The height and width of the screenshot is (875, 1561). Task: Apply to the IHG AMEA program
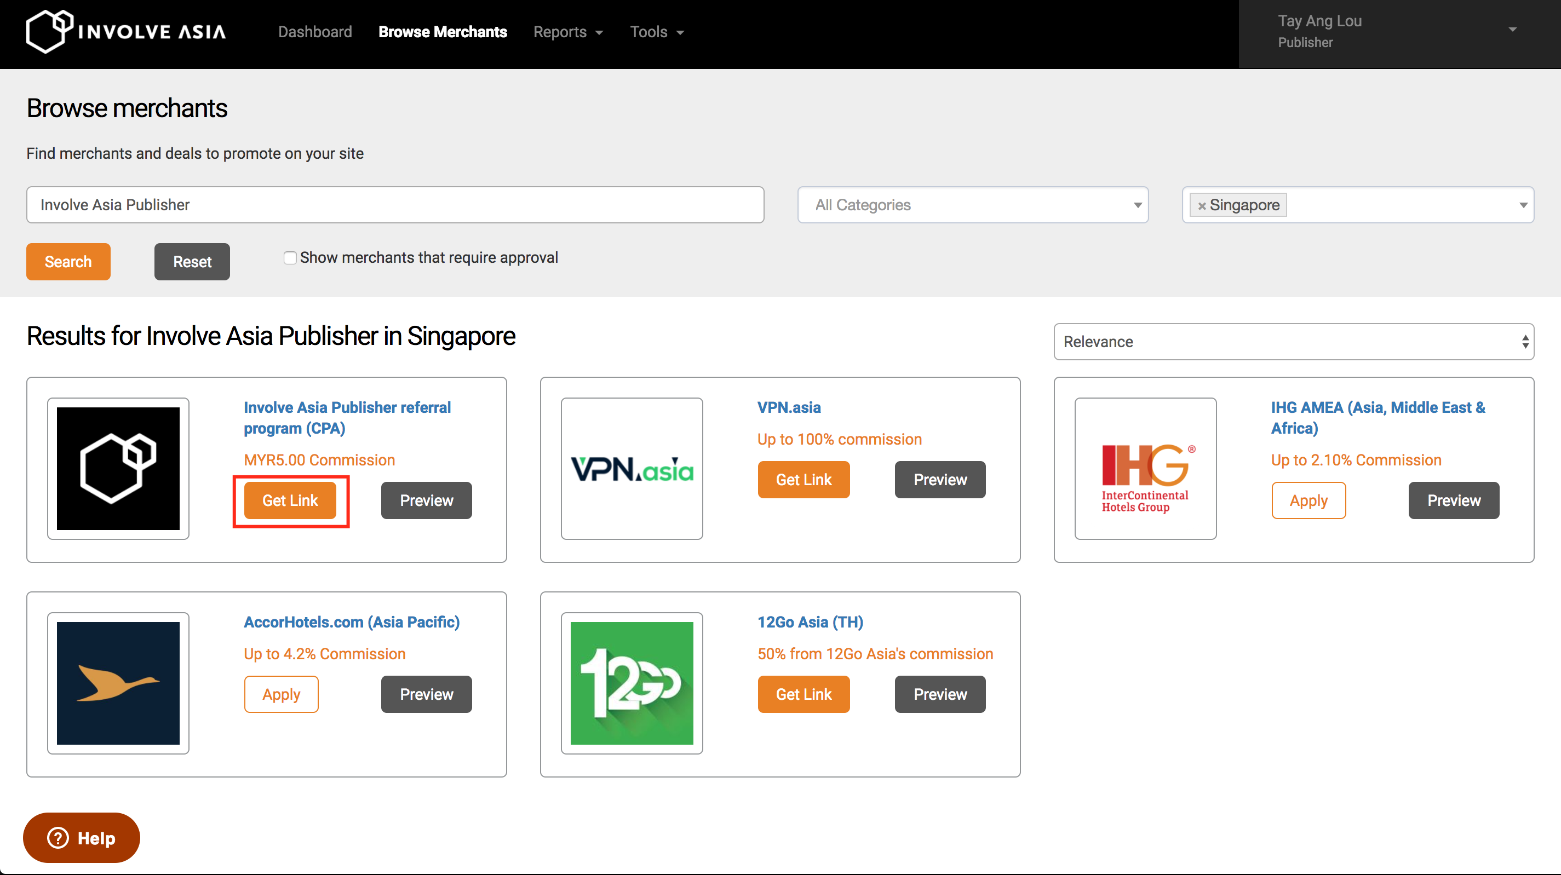[x=1309, y=500]
